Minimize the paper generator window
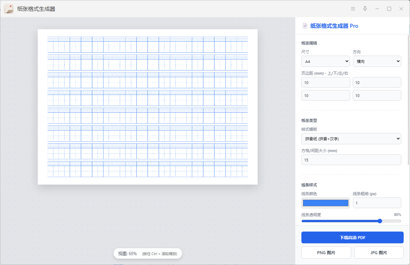The height and width of the screenshot is (265, 410). click(x=377, y=9)
